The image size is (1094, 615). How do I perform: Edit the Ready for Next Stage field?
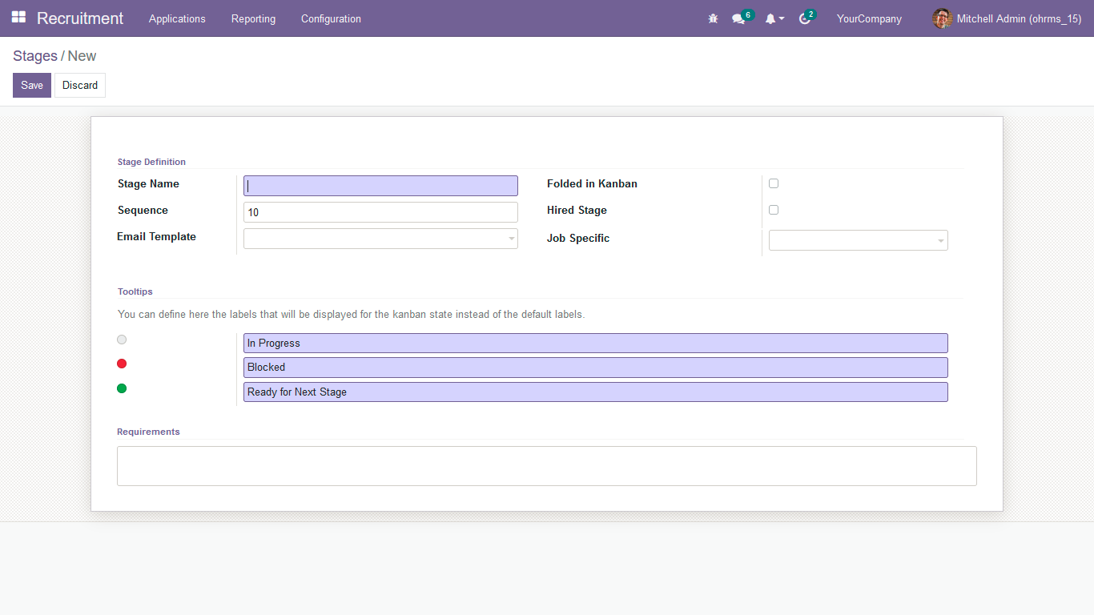coord(595,392)
